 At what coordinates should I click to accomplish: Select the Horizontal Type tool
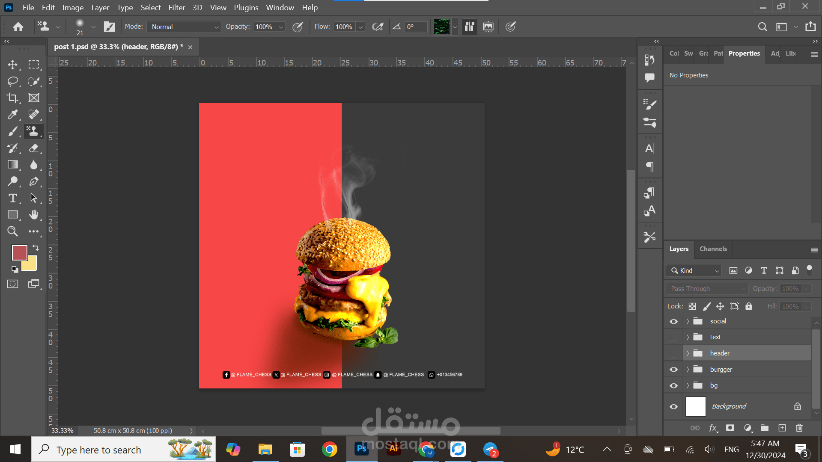[12, 198]
